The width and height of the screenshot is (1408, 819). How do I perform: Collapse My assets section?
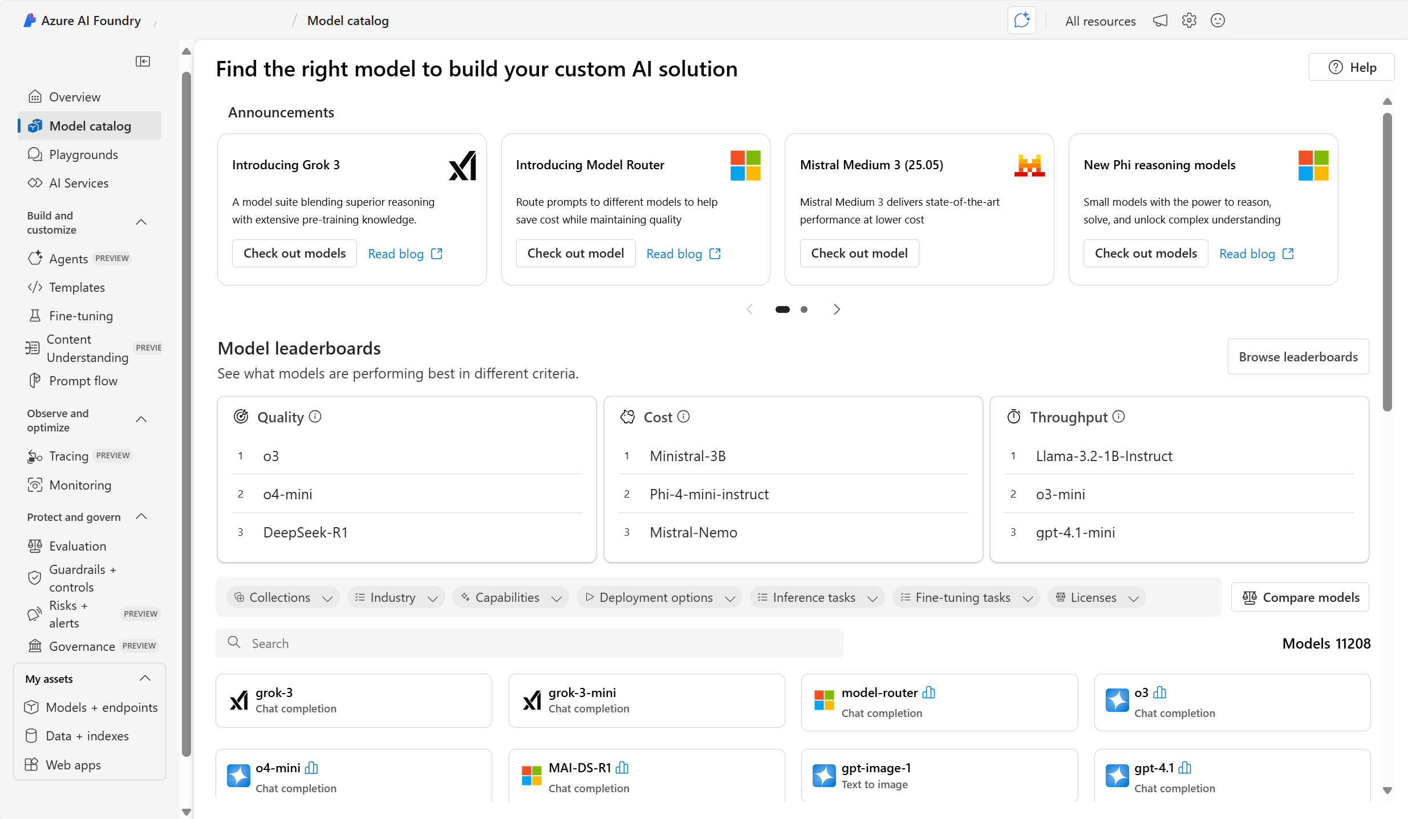click(145, 678)
